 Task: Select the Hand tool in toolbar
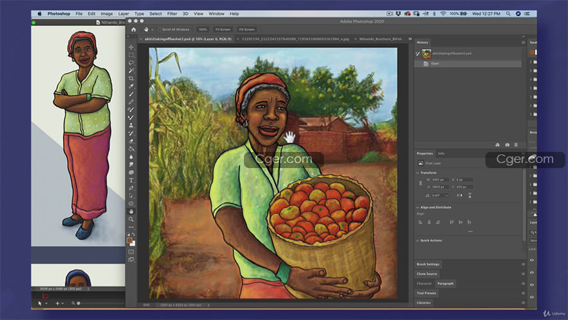(131, 211)
